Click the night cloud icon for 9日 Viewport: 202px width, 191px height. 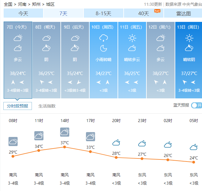coord(75,48)
